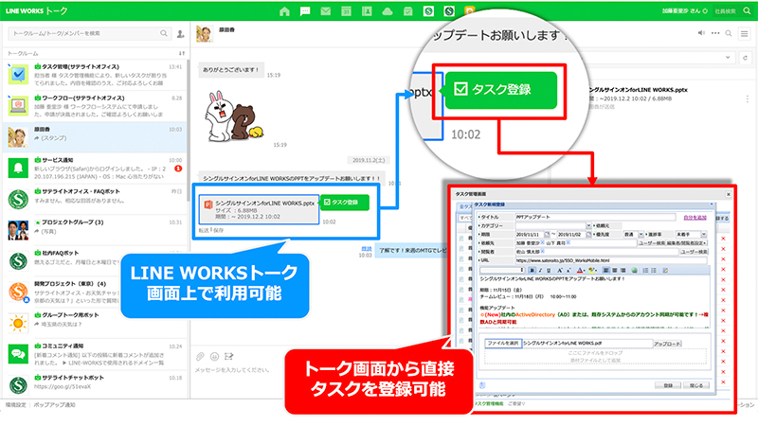Viewport: 758px width, 426px height.
Task: Toggle underline formatting in task editor
Action: coord(549,270)
